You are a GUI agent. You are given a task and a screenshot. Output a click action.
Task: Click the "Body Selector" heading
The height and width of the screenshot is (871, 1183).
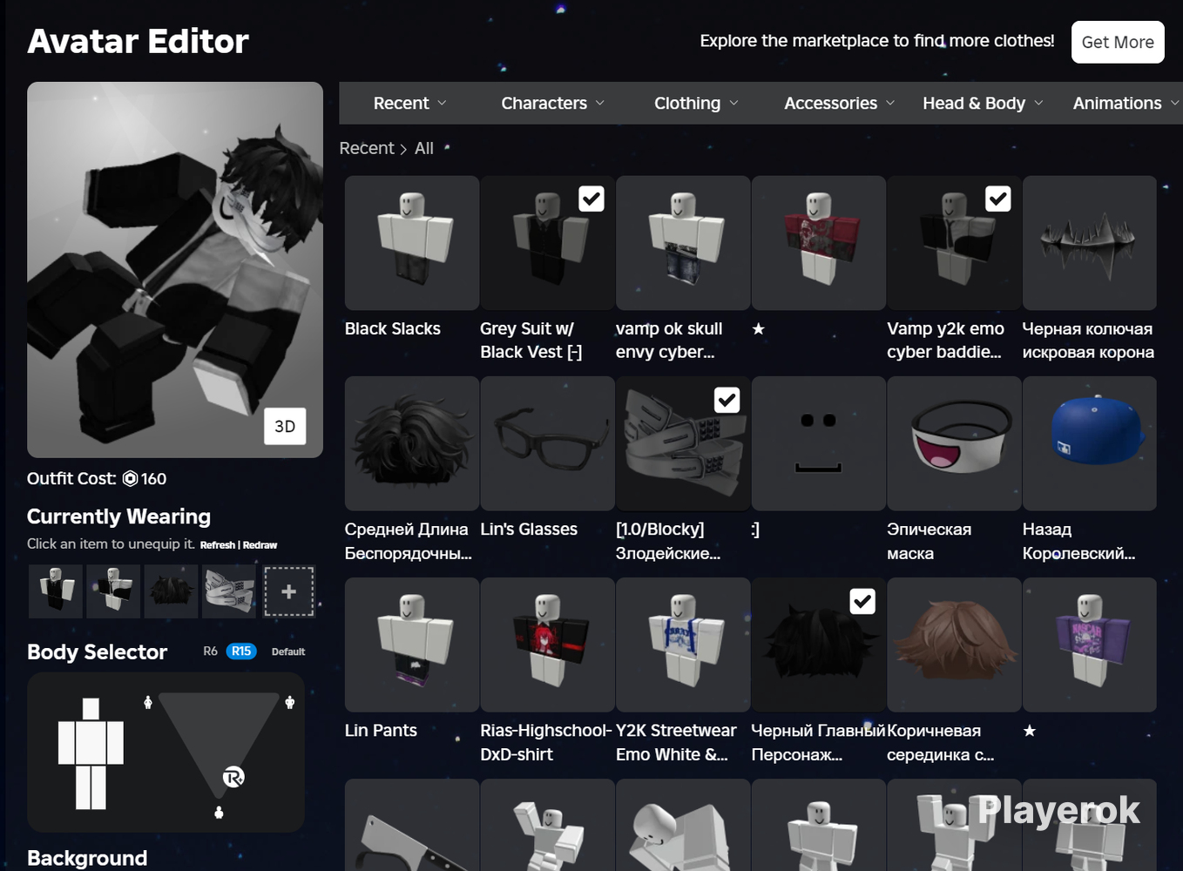[97, 652]
